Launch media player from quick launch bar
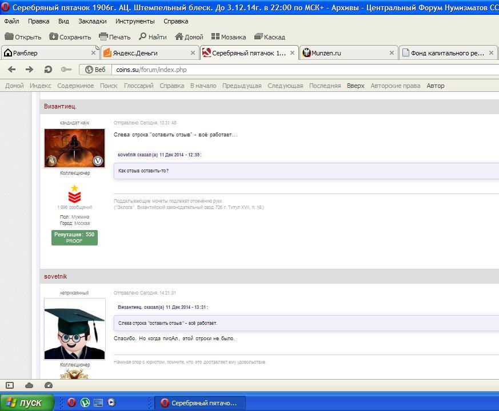The width and height of the screenshot is (499, 411). pyautogui.click(x=111, y=403)
